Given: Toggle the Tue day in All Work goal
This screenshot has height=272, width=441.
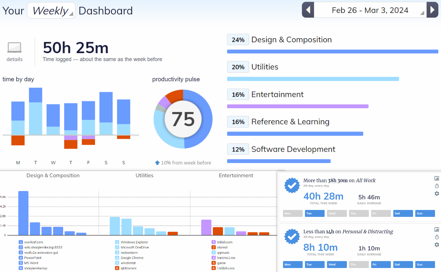Looking at the screenshot, I should [x=314, y=214].
